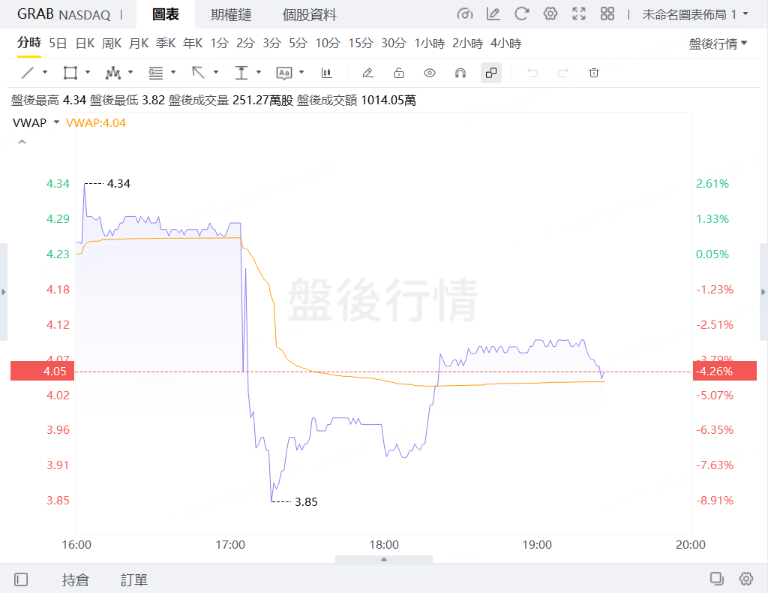Open the 未命名圖表佈局 1 layout dropdown
768x593 pixels.
(695, 15)
